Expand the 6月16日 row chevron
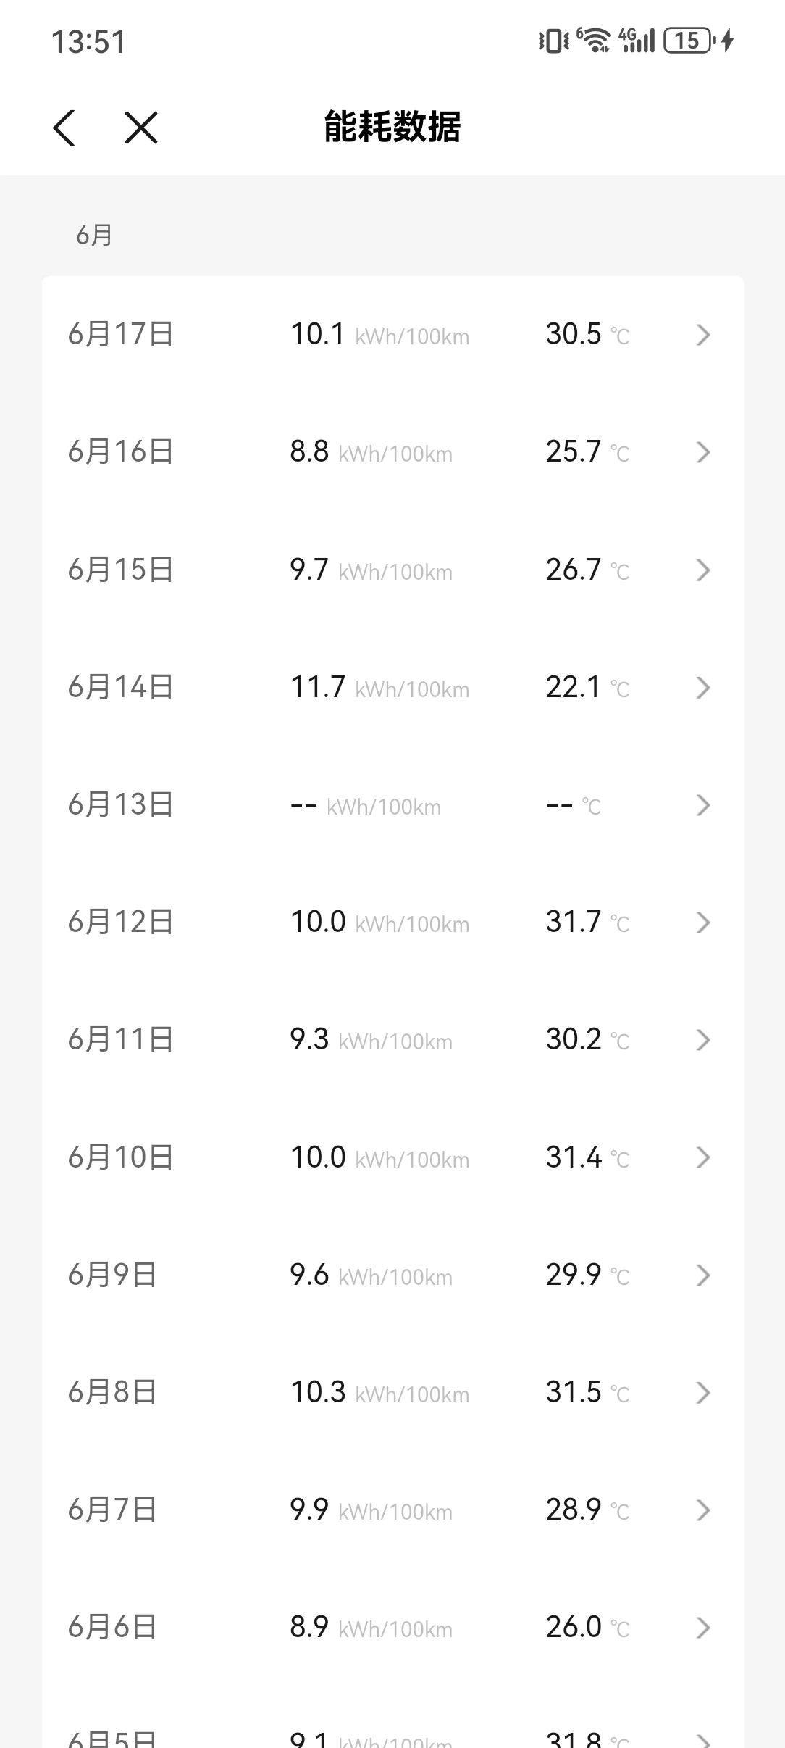 (702, 452)
